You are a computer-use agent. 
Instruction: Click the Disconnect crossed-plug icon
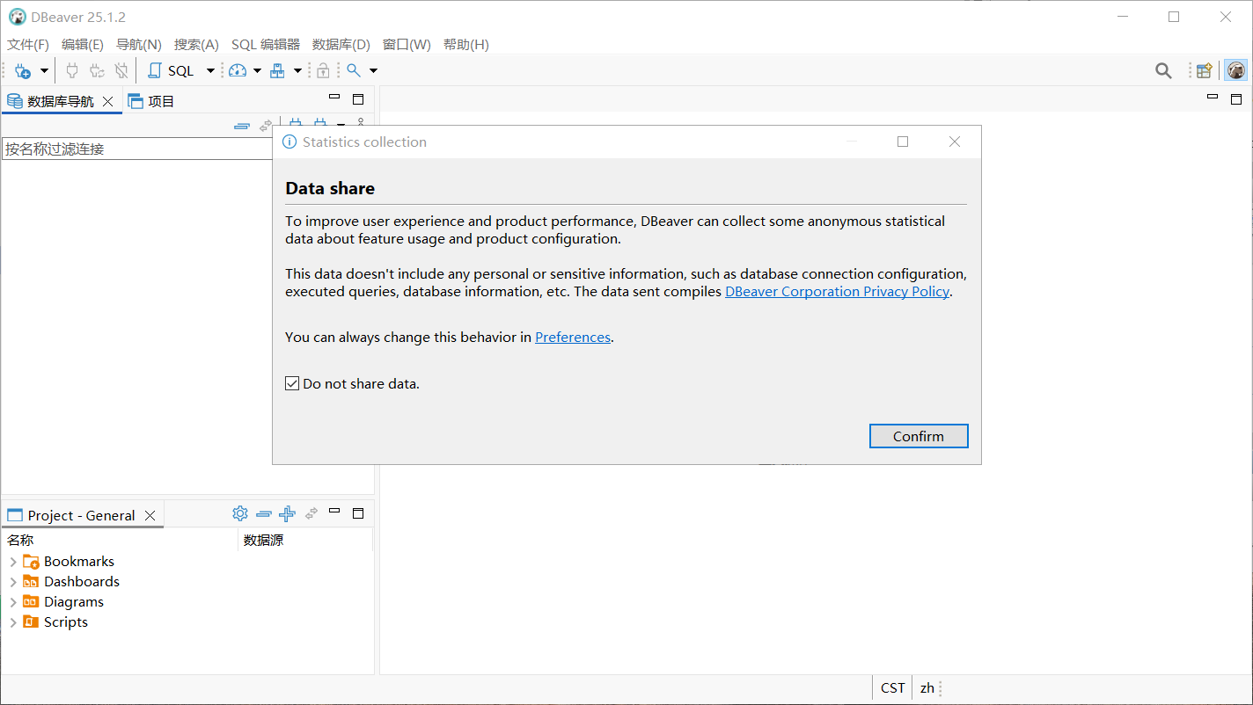pyautogui.click(x=121, y=70)
